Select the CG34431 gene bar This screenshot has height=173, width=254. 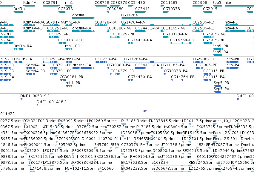(x=141, y=12)
